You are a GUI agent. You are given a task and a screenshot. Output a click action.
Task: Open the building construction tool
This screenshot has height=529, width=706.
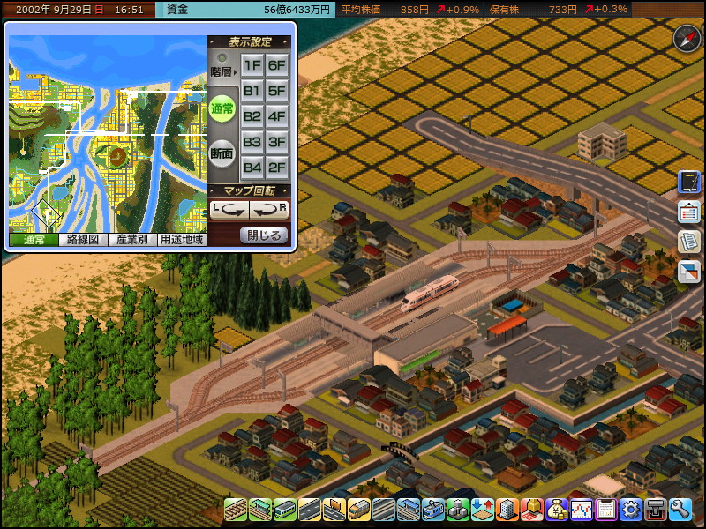coord(507,510)
